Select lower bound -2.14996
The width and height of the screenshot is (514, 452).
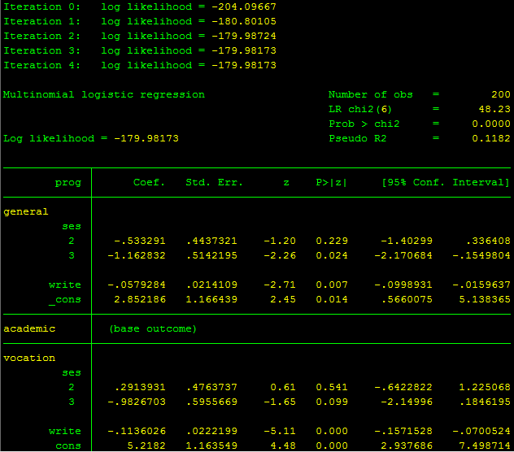(407, 402)
